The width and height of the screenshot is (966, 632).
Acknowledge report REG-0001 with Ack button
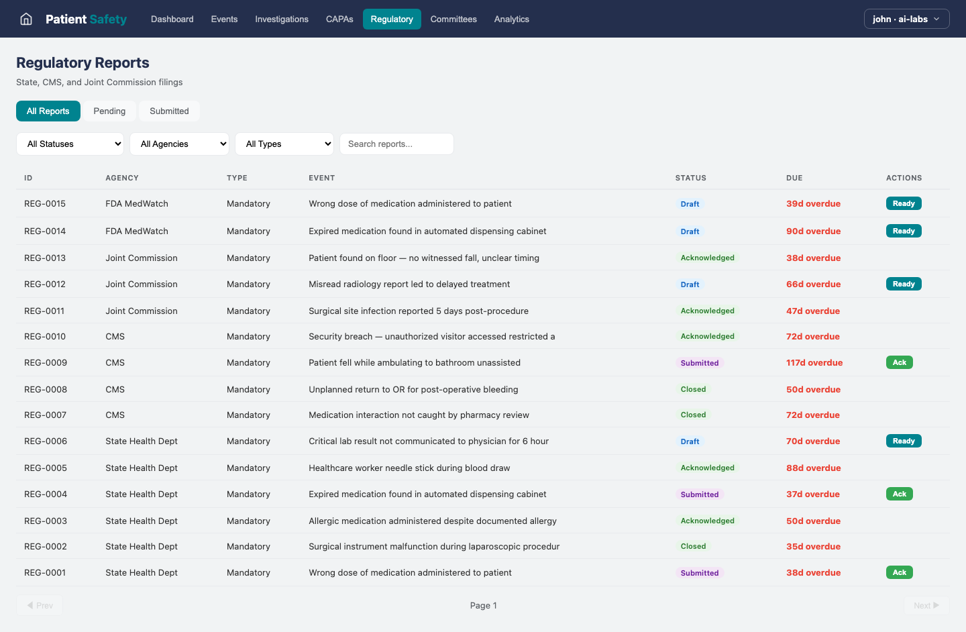899,572
